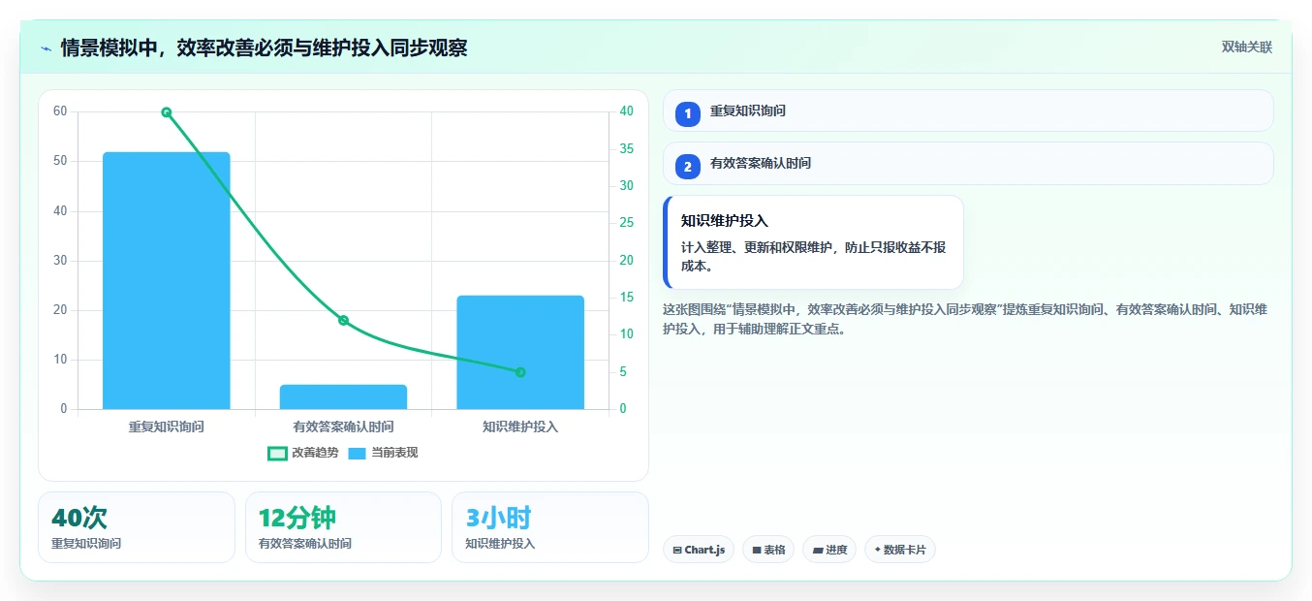The width and height of the screenshot is (1312, 601).
Task: Click the x-axis label 知识维护投入
Action: click(520, 427)
